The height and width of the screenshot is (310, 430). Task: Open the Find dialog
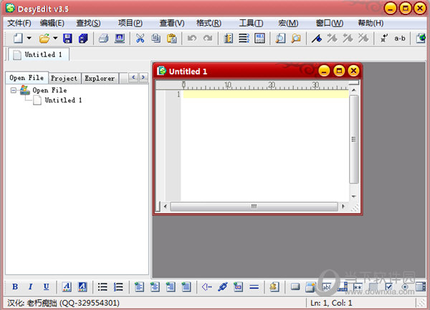pyautogui.click(x=280, y=38)
